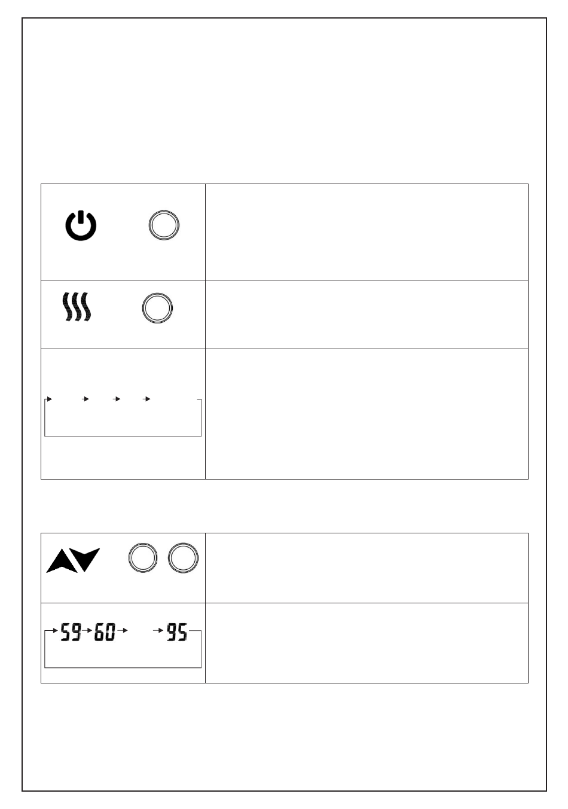
Task: Click the loop-back line under the temperature sequence
Action: 123,667
